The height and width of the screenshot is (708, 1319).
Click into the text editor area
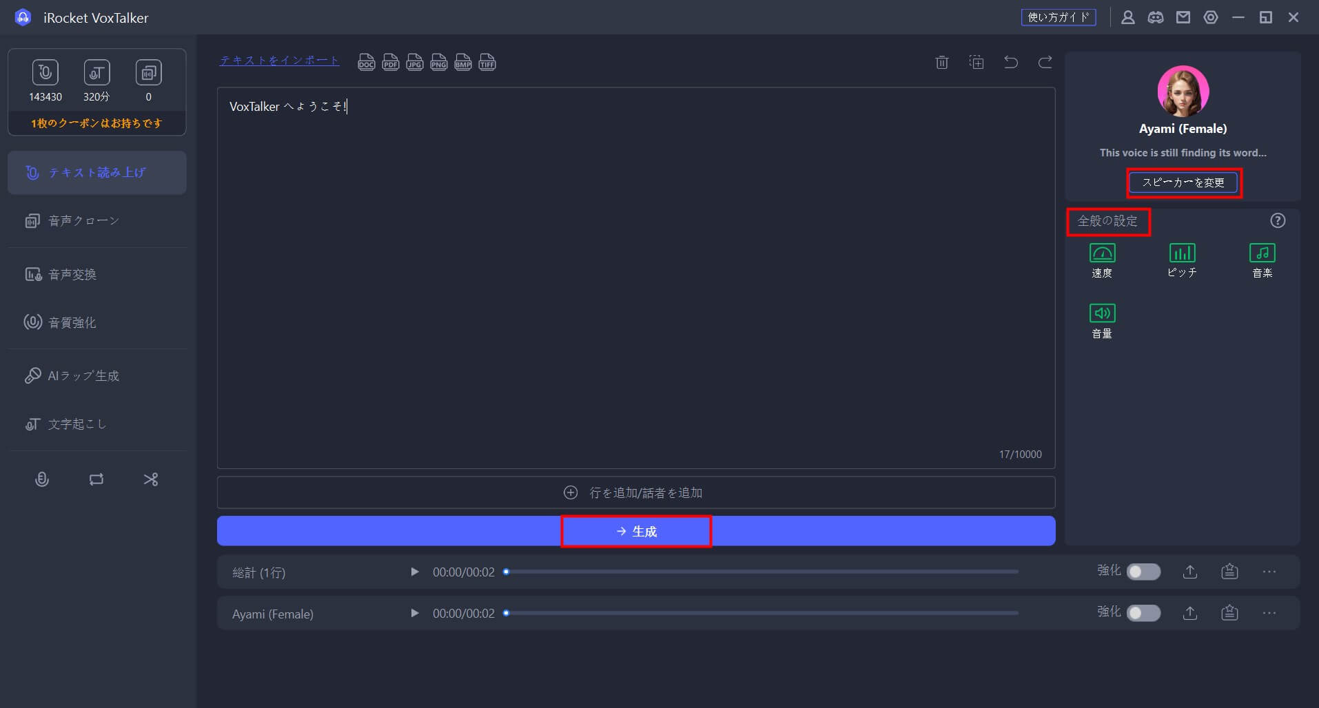tap(636, 278)
